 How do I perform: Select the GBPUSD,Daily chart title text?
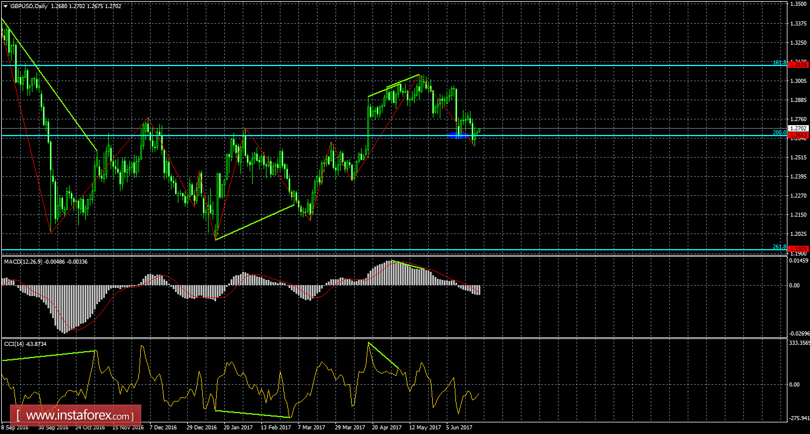point(29,6)
